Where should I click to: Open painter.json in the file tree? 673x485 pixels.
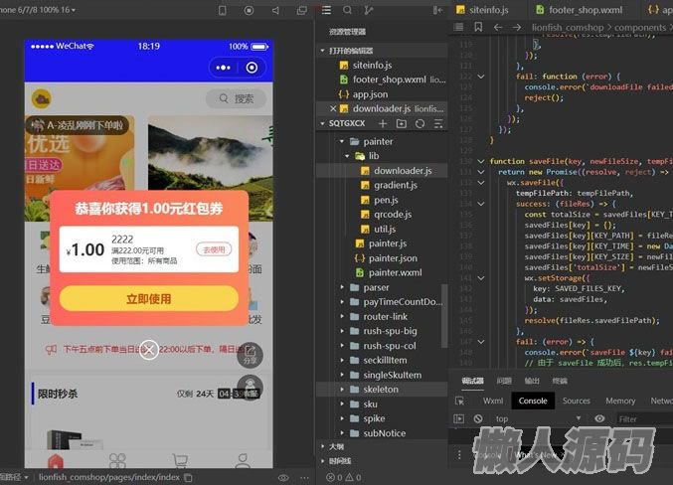[393, 258]
